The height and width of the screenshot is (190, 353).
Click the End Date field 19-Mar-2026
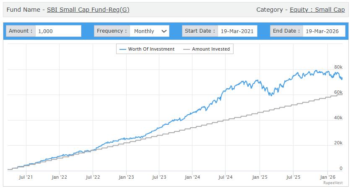tap(324, 31)
